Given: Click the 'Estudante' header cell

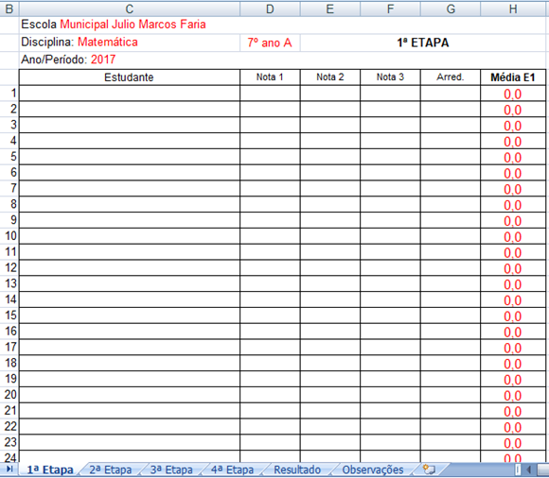Looking at the screenshot, I should (x=130, y=77).
